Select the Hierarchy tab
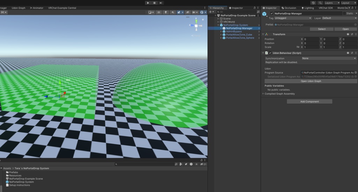Image resolution: width=358 pixels, height=192 pixels. point(217,8)
